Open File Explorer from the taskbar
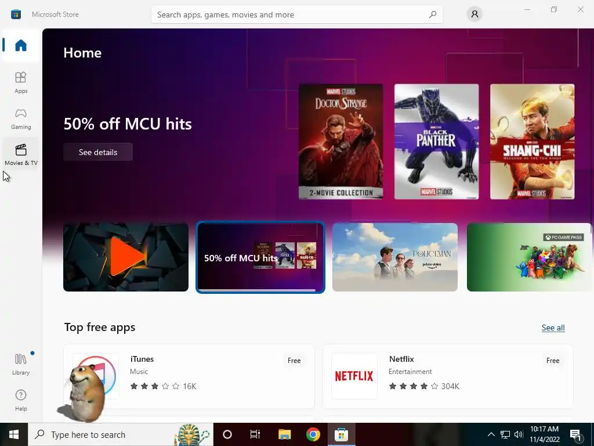The width and height of the screenshot is (594, 446). pyautogui.click(x=284, y=434)
